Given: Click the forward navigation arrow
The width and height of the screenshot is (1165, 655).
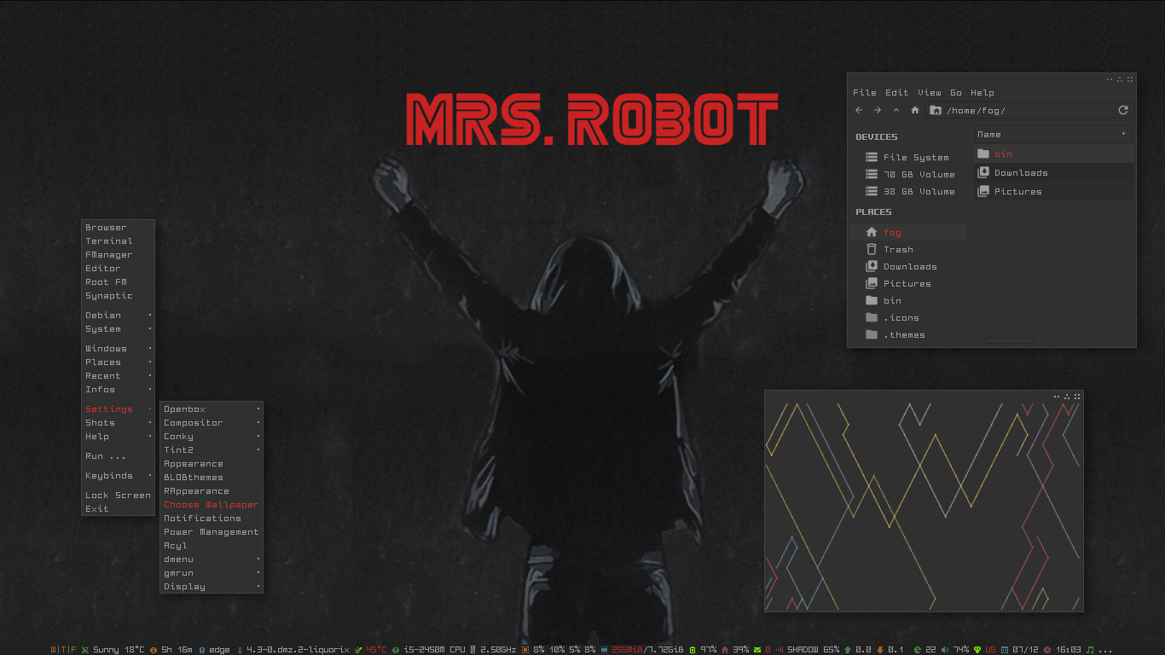Looking at the screenshot, I should 878,110.
